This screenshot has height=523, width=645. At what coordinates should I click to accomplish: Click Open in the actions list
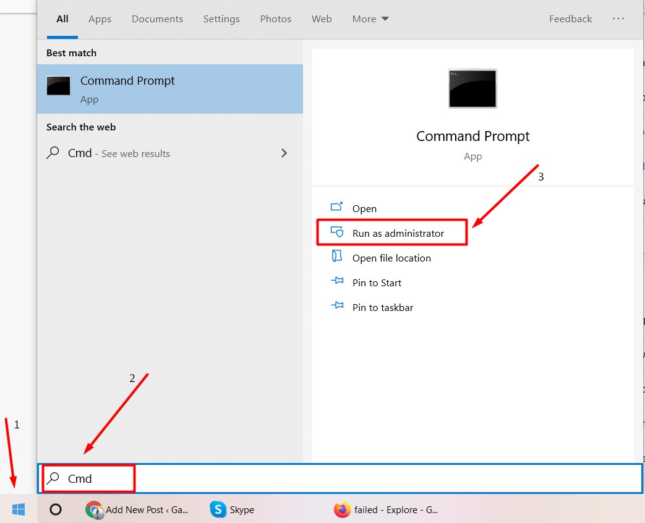click(364, 208)
